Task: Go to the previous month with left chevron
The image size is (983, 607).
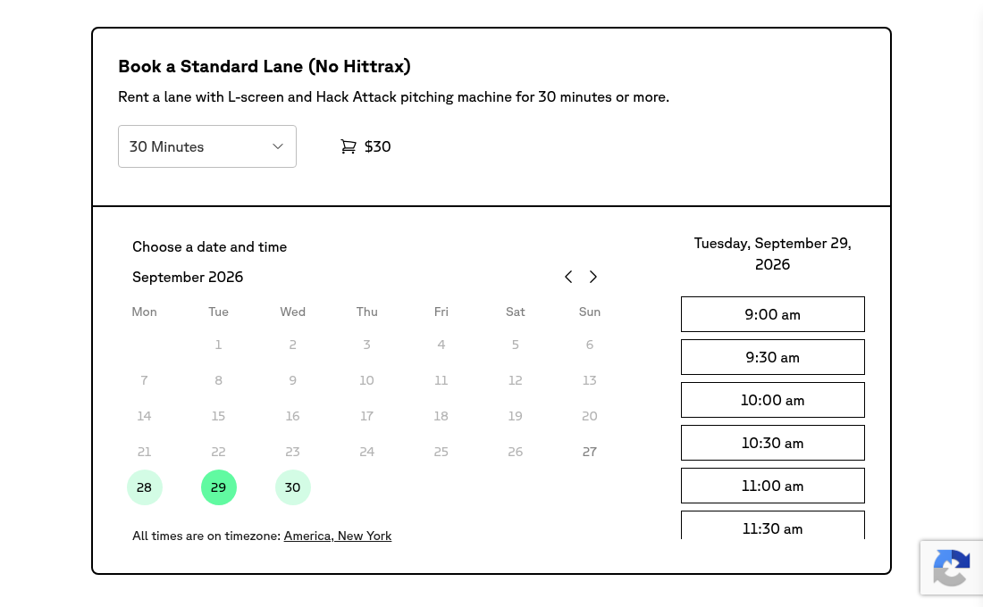Action: (x=568, y=277)
